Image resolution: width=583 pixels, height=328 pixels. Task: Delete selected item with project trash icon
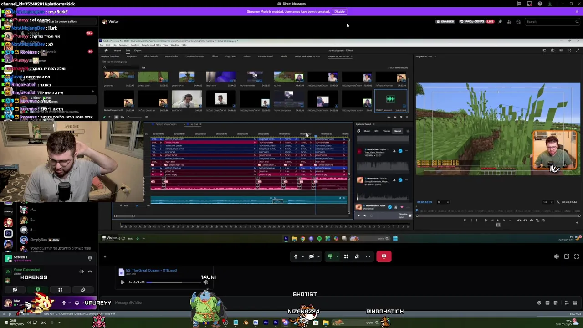coord(406,118)
